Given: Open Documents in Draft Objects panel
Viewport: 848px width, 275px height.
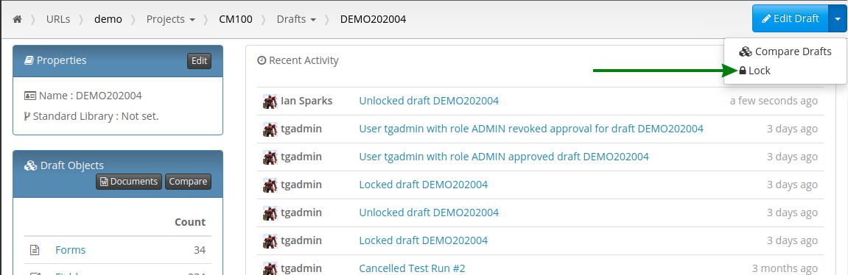Looking at the screenshot, I should tap(129, 182).
